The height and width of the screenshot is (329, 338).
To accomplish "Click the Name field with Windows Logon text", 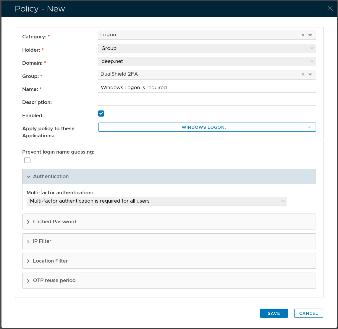I will tap(207, 88).
